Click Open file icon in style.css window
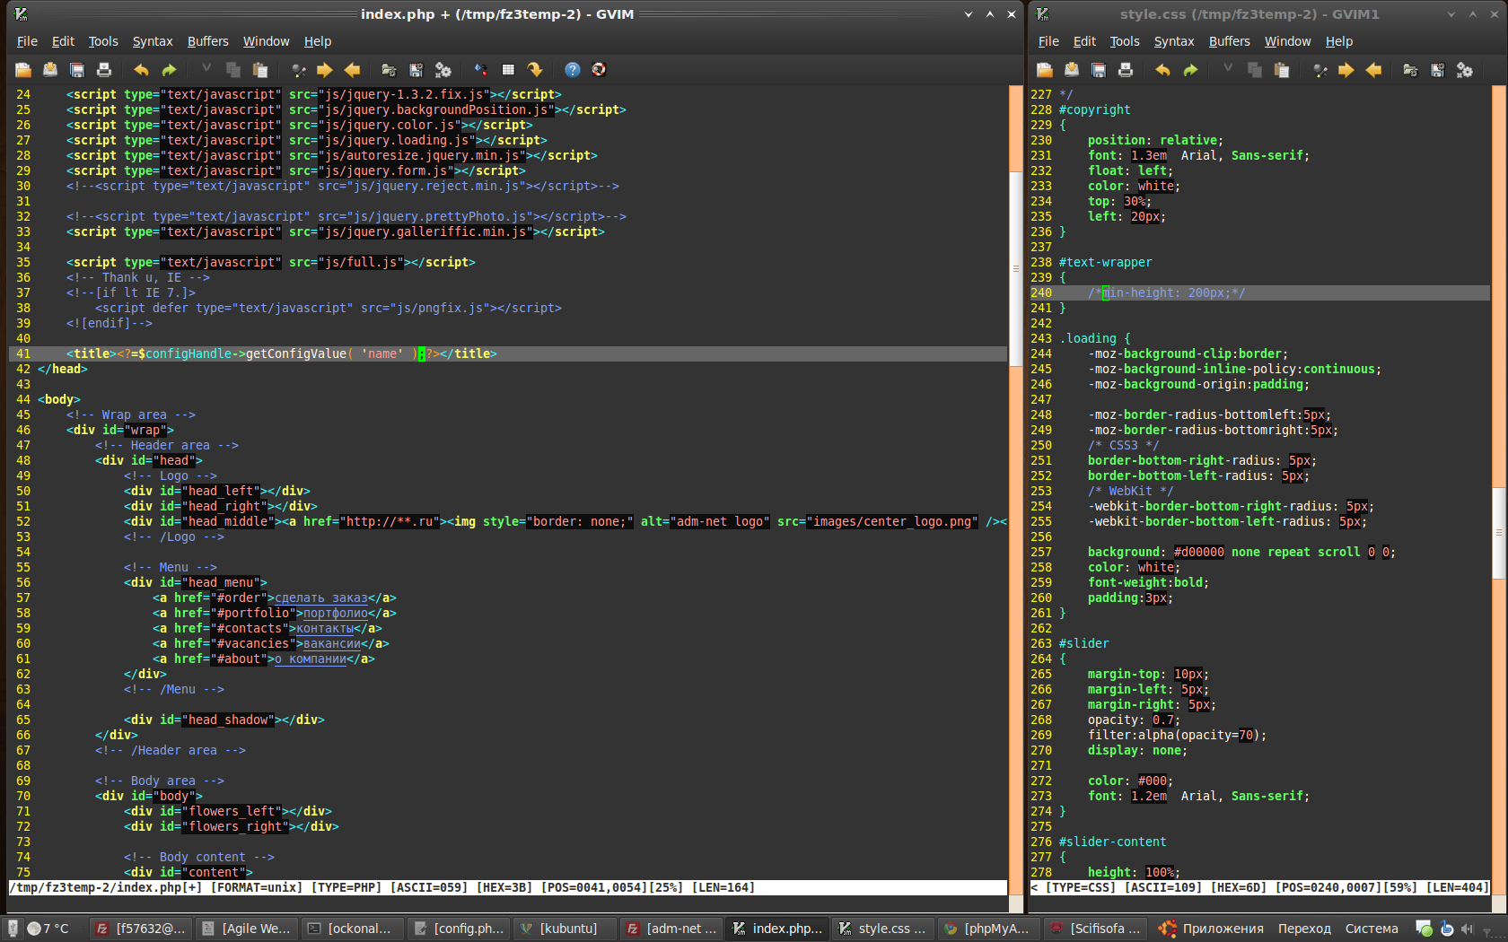The image size is (1508, 942). coord(1045,70)
